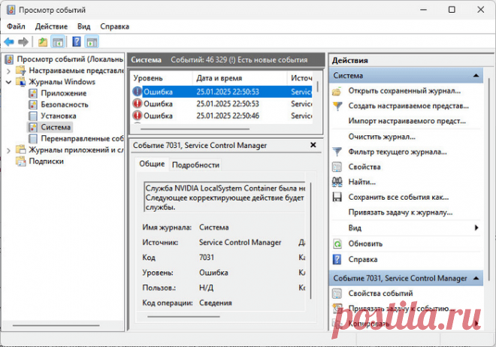
Task: Close the event 7031 preview pane
Action: [x=313, y=145]
